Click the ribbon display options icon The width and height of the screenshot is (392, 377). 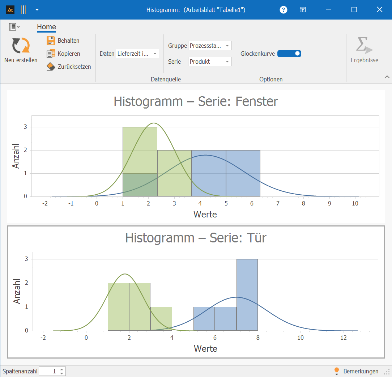click(x=303, y=10)
